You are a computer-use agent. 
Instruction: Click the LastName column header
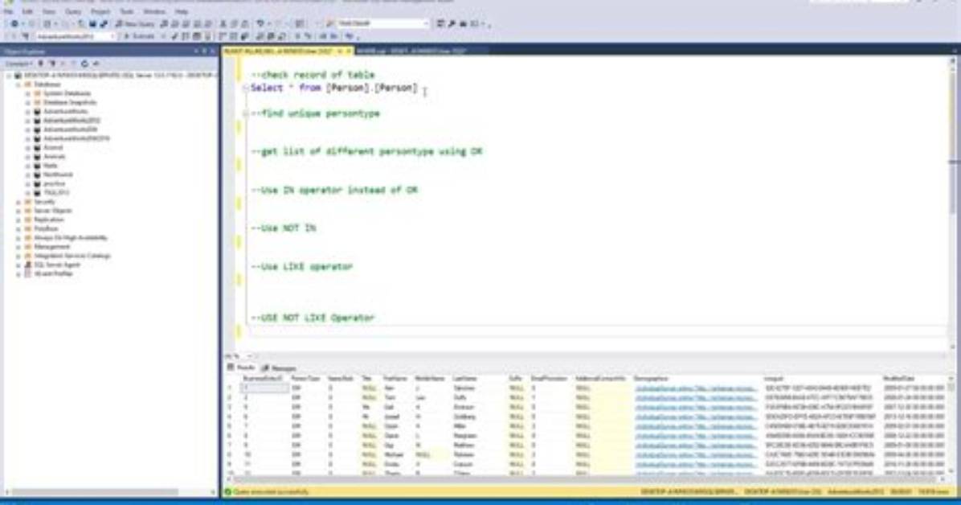coord(464,379)
